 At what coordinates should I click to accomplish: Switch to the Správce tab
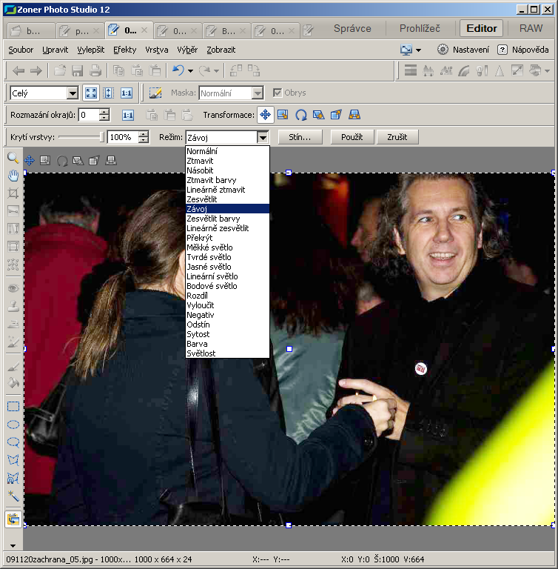[352, 29]
